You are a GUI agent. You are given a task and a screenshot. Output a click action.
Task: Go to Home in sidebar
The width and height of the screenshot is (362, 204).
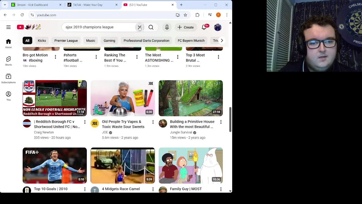click(8, 44)
